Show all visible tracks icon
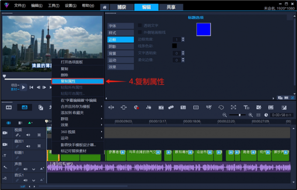Viewport: 297px width, 190px height. tap(9, 123)
